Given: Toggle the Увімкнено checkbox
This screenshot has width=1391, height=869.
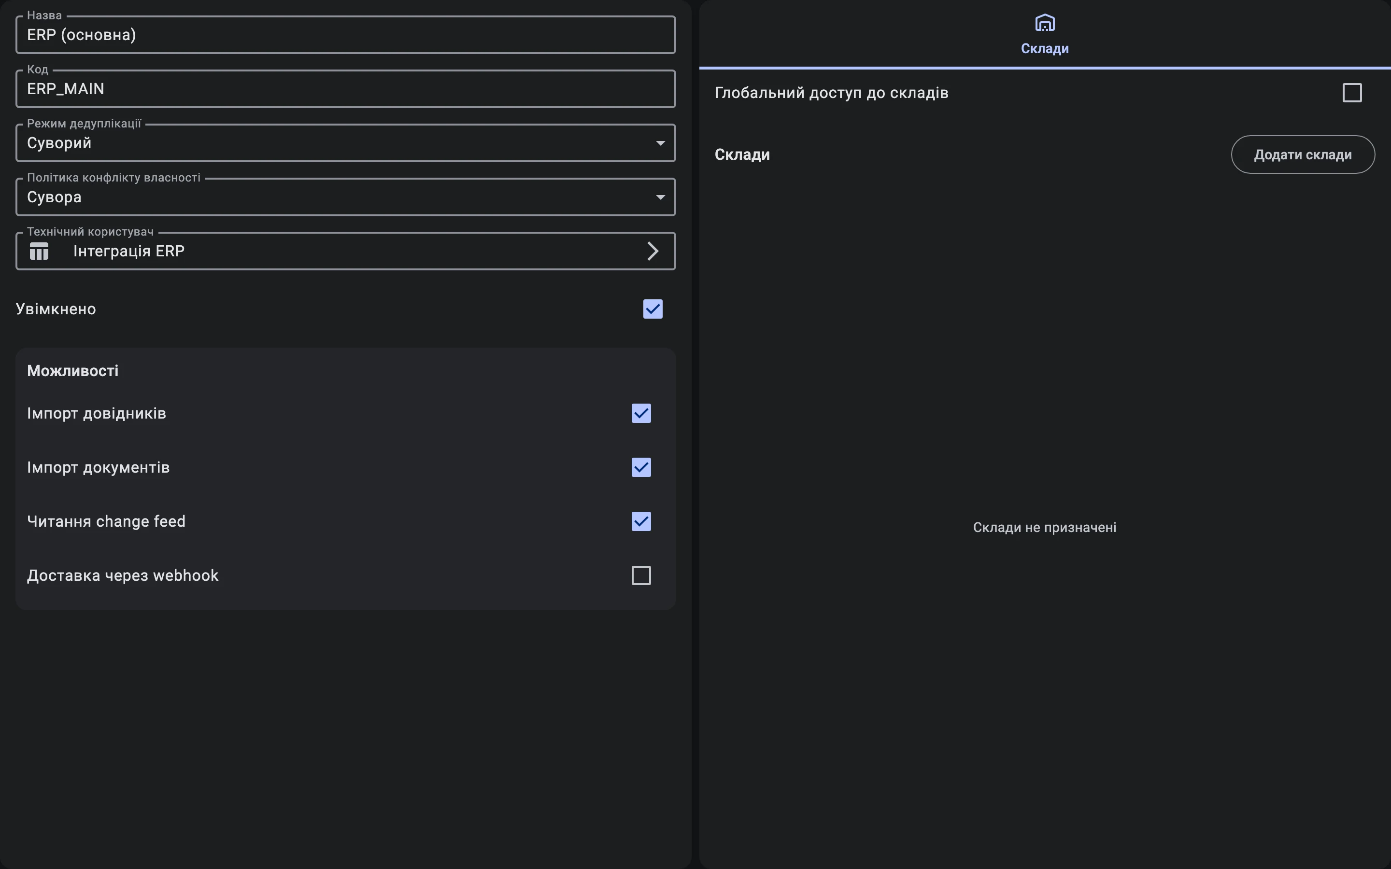Looking at the screenshot, I should (653, 309).
